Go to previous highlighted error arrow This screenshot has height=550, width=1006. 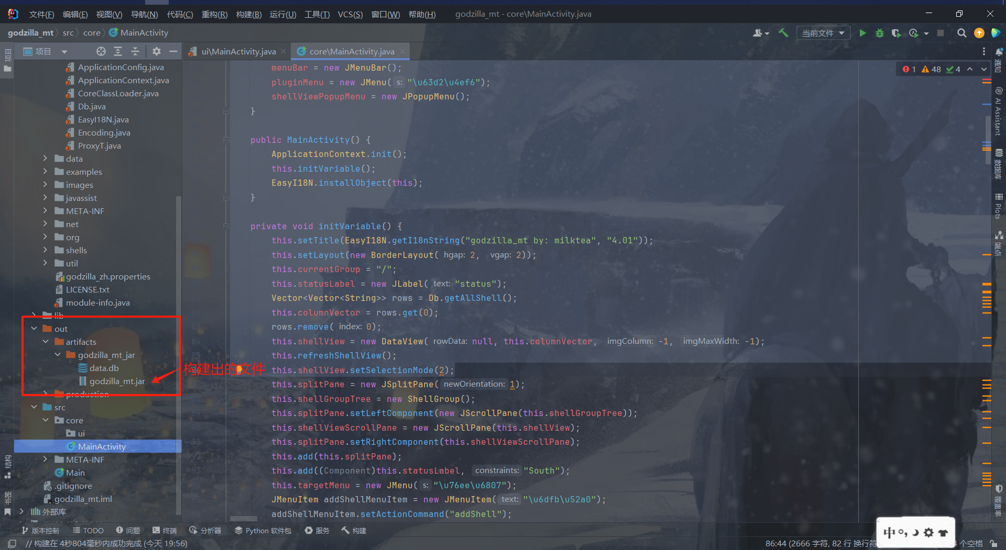pos(970,69)
